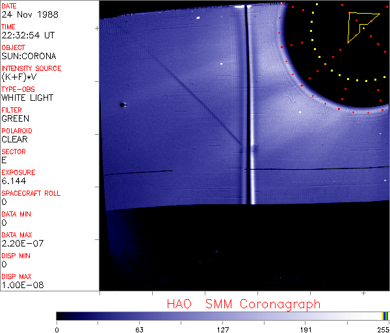Select the orange cross marking sun center
390x333 pixels.
click(325, 64)
